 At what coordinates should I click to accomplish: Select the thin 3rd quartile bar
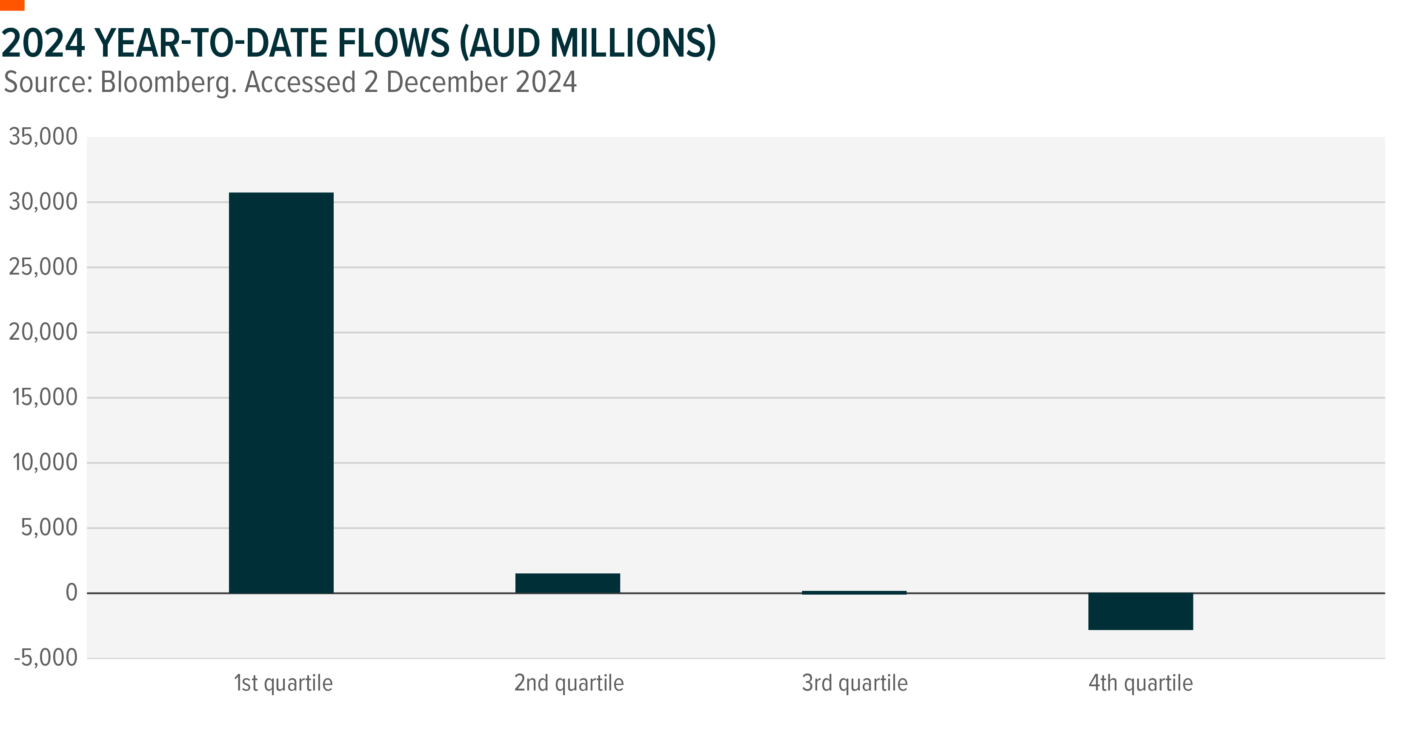(x=854, y=593)
